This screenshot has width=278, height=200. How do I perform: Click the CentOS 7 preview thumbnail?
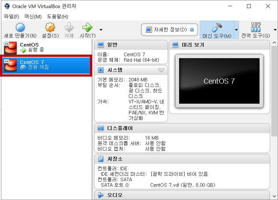tap(219, 81)
